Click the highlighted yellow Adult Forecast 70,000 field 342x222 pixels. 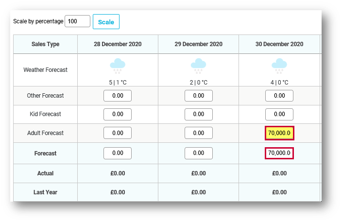pyautogui.click(x=279, y=133)
